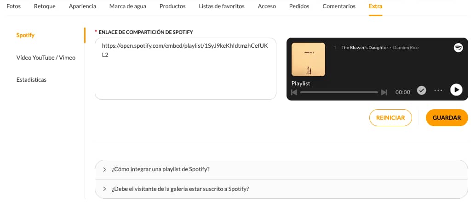476x207 pixels.
Task: Click the 00:00 time indicator
Action: (402, 92)
